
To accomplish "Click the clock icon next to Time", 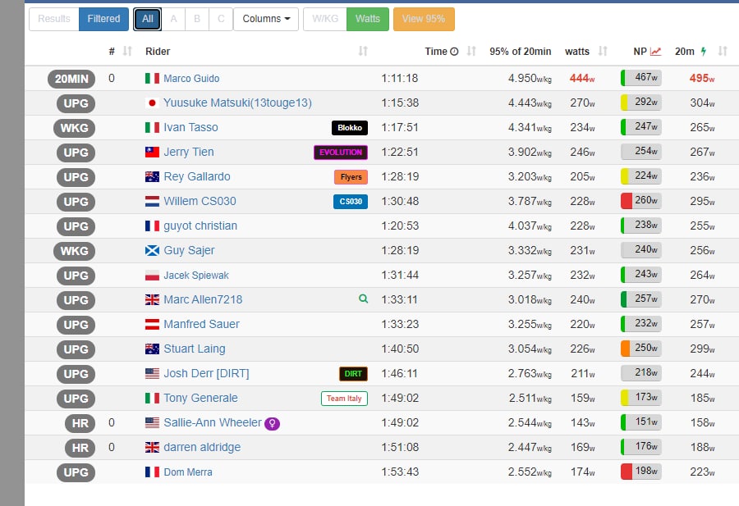I will click(x=454, y=52).
